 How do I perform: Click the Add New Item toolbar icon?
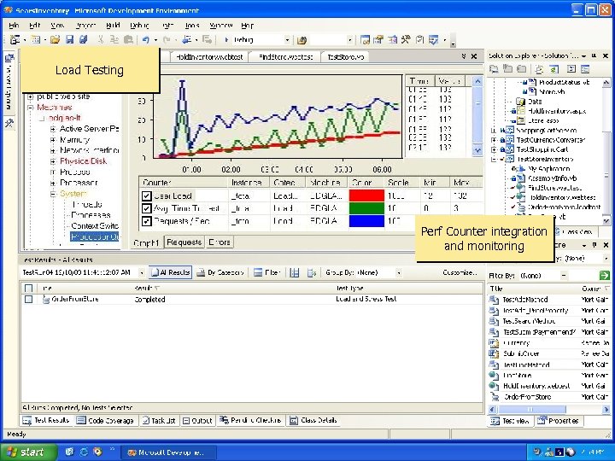(36, 39)
